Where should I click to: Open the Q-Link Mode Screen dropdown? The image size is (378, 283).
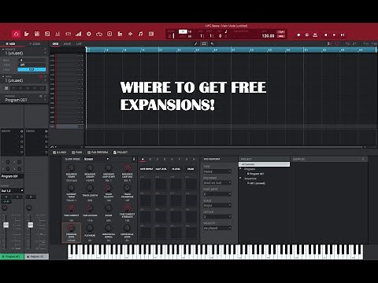coord(96,159)
